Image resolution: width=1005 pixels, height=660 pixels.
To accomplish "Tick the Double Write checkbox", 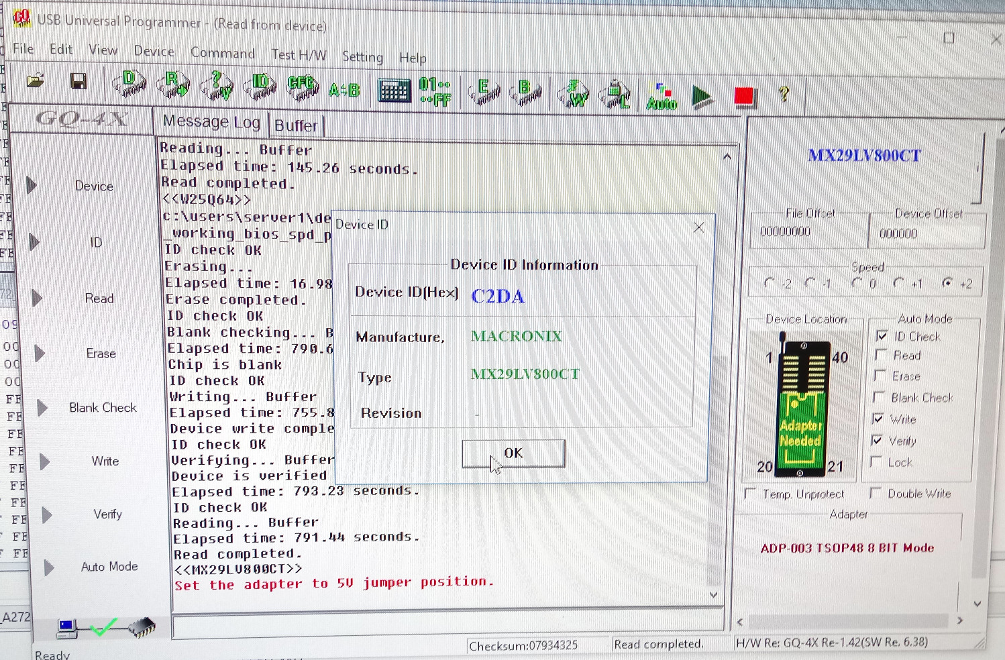I will 875,493.
